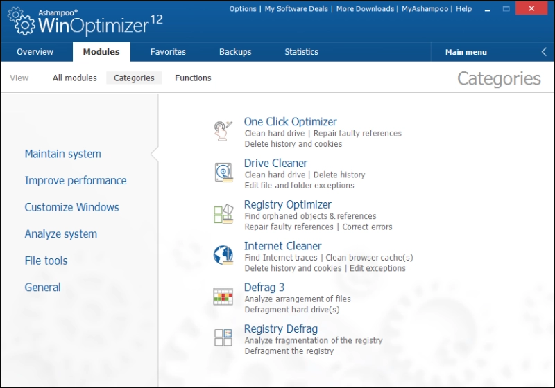
Task: Click 'Analyze arrangement of files' text
Action: pyautogui.click(x=298, y=299)
